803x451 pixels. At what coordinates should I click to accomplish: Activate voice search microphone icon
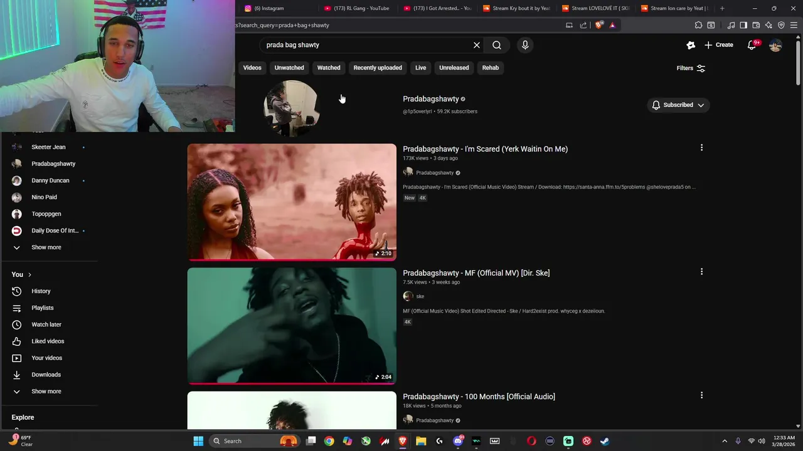(525, 45)
